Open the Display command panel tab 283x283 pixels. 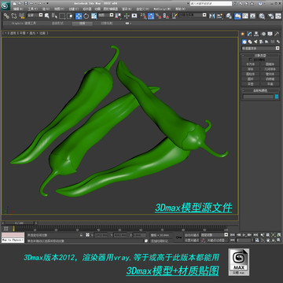click(x=270, y=34)
